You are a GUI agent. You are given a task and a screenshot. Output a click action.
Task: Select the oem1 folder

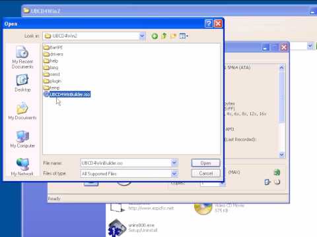52,74
